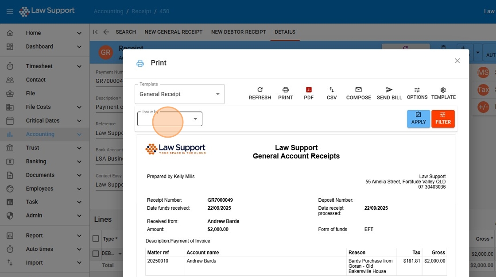Click receipt number GR7000049 in preview

coord(220,200)
